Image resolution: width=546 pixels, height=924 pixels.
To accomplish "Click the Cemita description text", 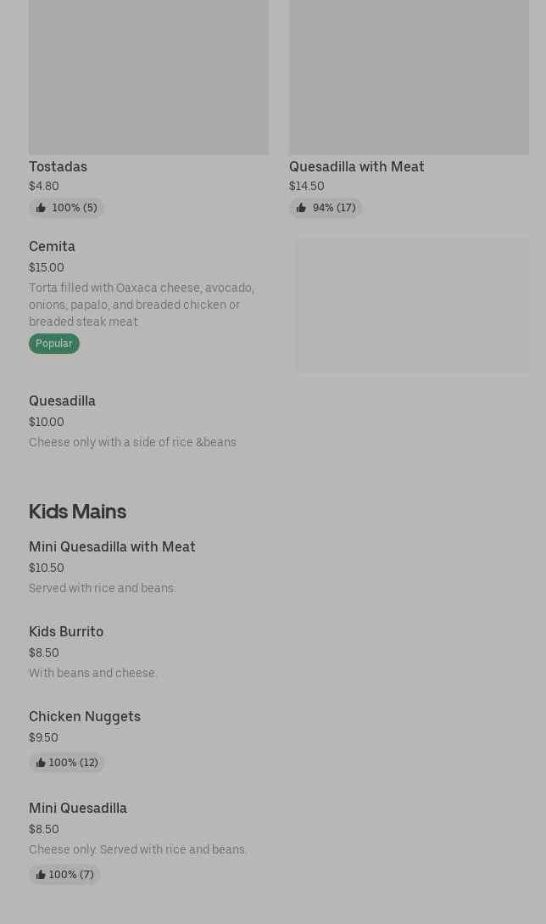I will [x=141, y=305].
